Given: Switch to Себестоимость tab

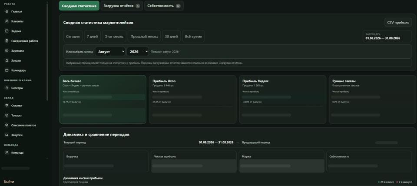Looking at the screenshot, I should tap(164, 6).
